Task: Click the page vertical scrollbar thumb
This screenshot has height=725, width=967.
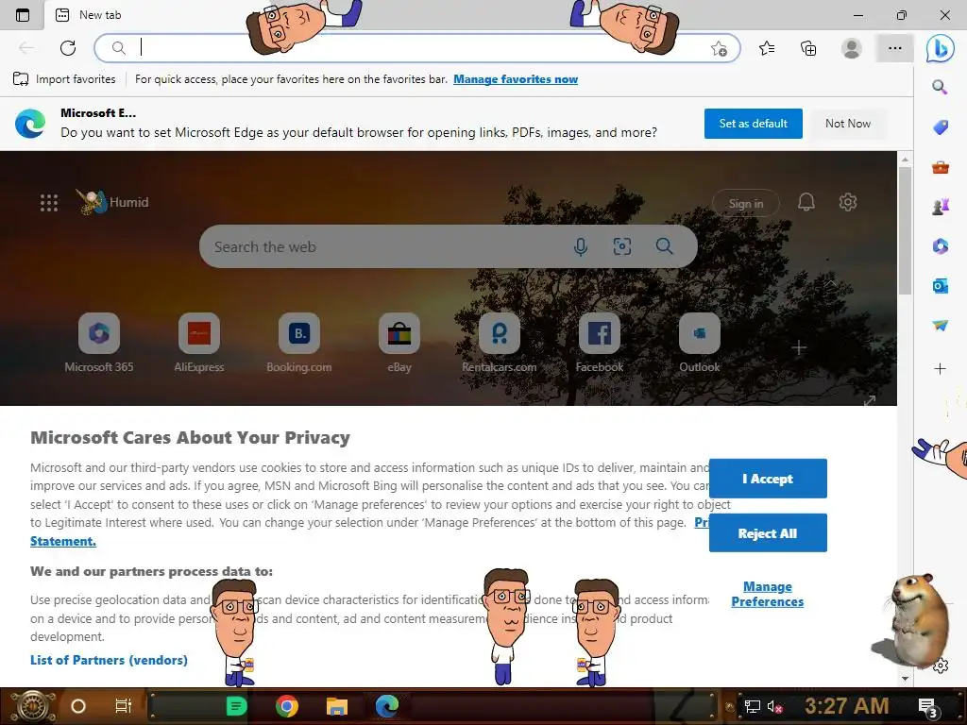Action: [x=905, y=230]
